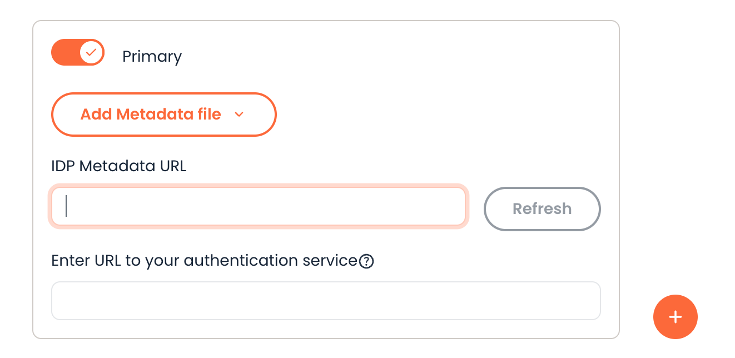Focus the IDP Metadata URL field

point(259,206)
